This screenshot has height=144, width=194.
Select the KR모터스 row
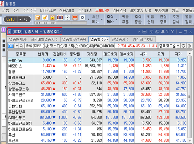[97, 66]
